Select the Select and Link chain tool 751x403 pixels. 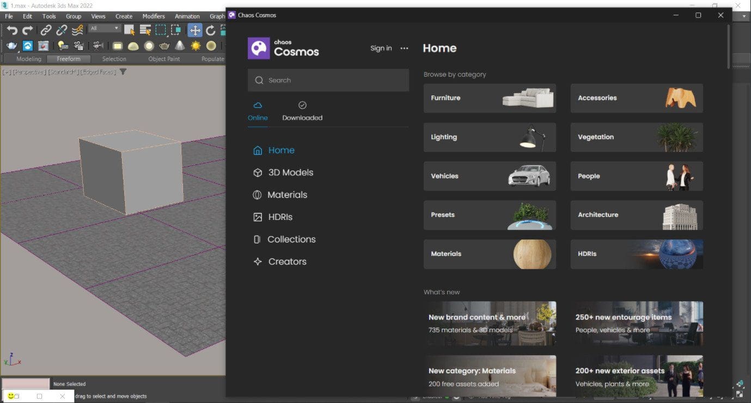click(46, 30)
